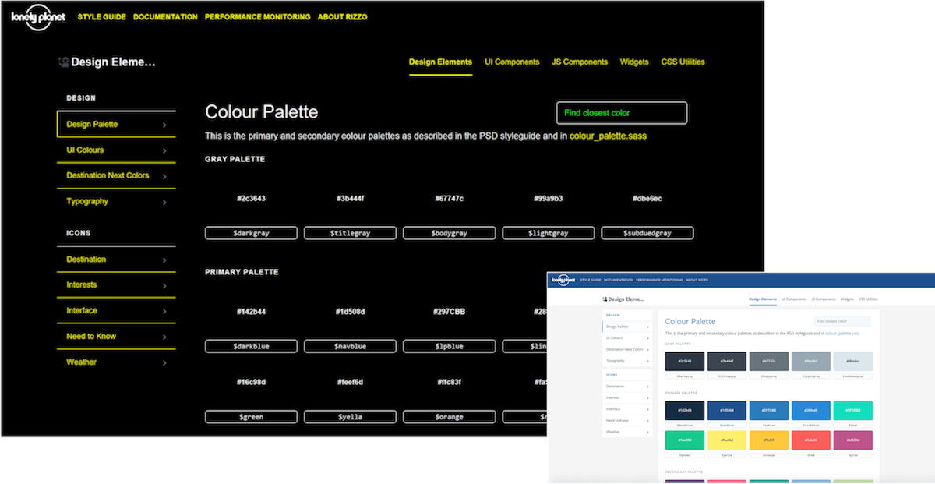This screenshot has height=484, width=935.
Task: Expand the Typography chevron in the black window
Action: pos(164,203)
